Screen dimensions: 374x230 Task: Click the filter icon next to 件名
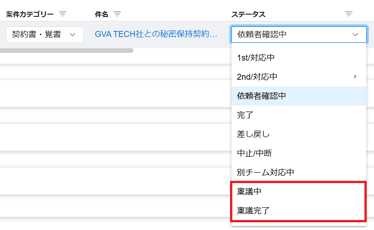pos(117,14)
